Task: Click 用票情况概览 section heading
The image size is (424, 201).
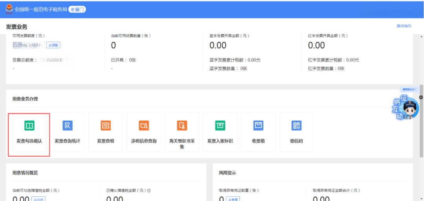Action: (25, 173)
